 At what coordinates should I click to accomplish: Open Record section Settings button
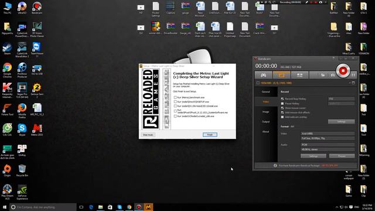(x=341, y=121)
